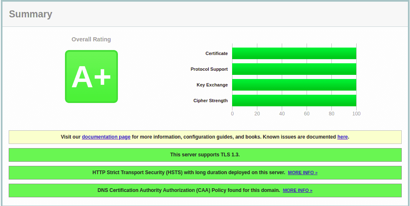The image size is (410, 206).
Task: Click the Key Exchange chart label
Action: pos(212,85)
